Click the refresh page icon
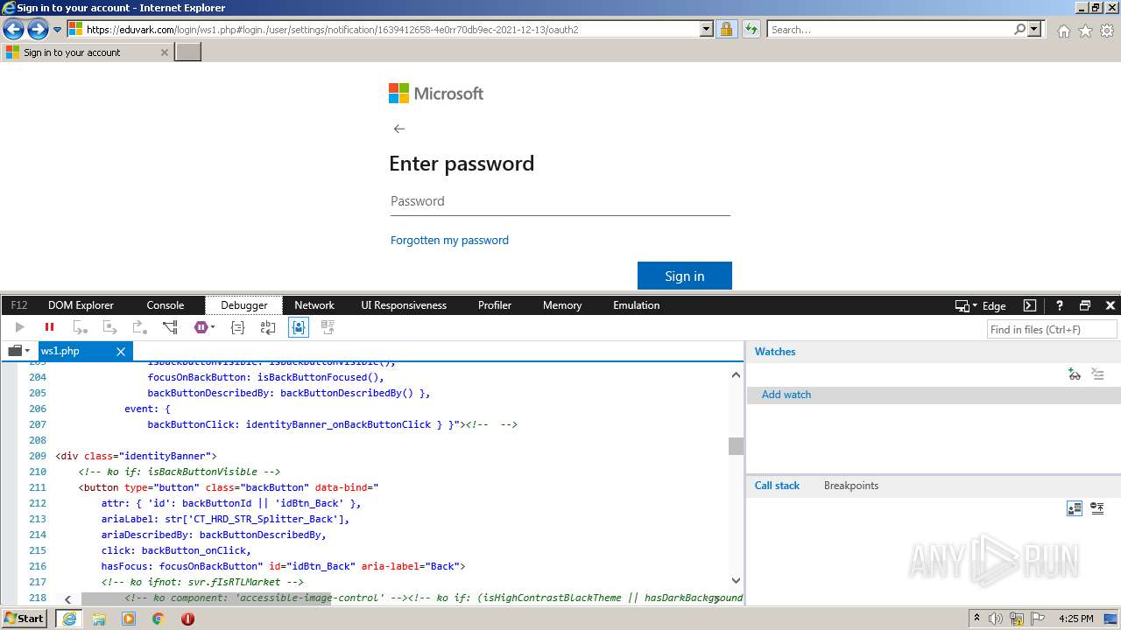The width and height of the screenshot is (1121, 630). pyautogui.click(x=751, y=30)
